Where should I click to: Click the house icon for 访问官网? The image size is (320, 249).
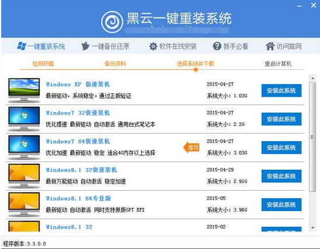point(270,46)
